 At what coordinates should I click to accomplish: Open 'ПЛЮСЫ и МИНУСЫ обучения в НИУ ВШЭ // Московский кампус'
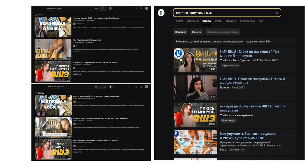[x=101, y=118]
